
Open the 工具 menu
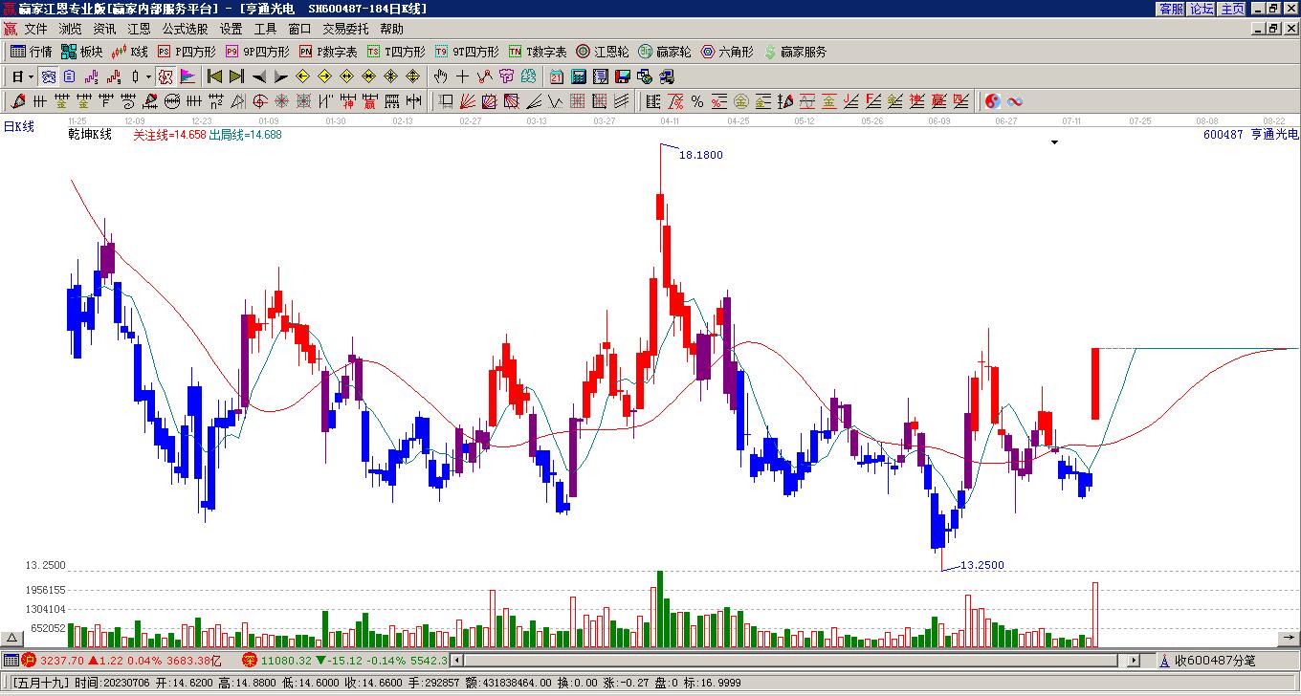click(265, 30)
